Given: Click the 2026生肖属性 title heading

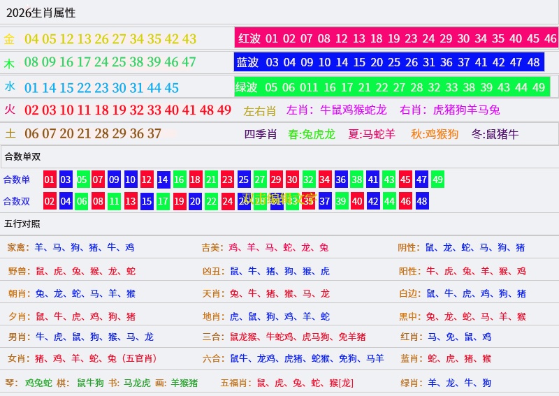Looking at the screenshot, I should click(41, 13).
